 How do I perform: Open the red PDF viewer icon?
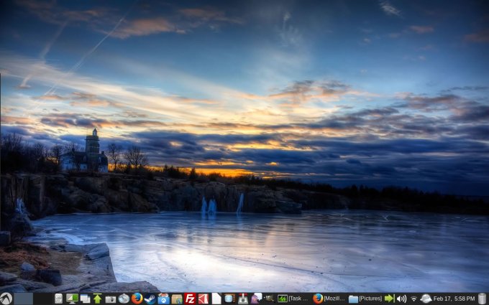coord(204,299)
